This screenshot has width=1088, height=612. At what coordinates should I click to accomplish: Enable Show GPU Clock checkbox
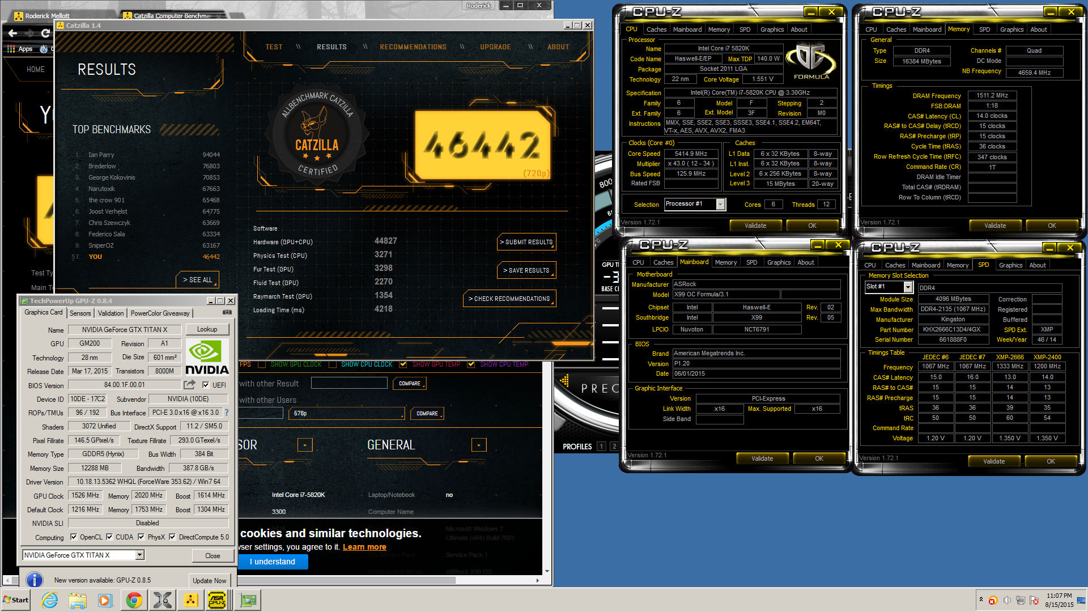click(262, 364)
